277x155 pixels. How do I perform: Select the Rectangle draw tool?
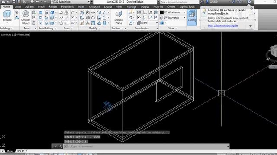67,23
